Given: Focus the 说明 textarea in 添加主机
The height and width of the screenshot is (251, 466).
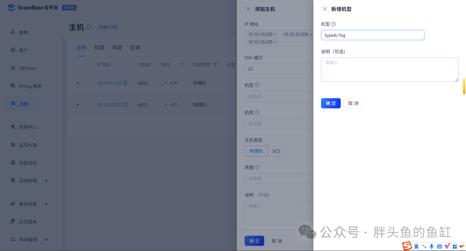Looking at the screenshot, I should 279,213.
